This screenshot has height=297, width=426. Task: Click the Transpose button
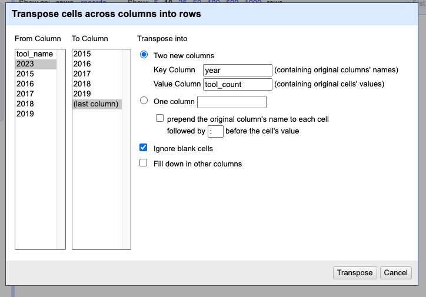click(355, 272)
